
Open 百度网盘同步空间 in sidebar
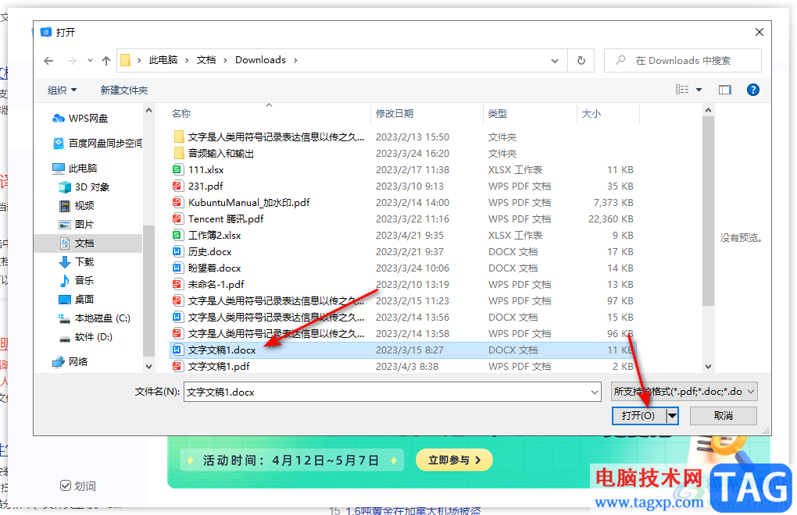point(98,143)
